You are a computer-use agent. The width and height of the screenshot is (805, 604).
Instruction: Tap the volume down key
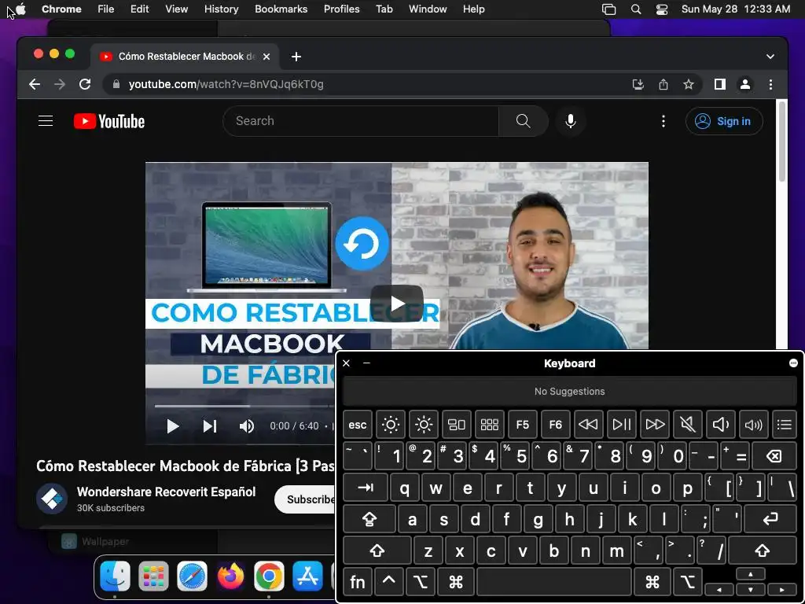(721, 425)
